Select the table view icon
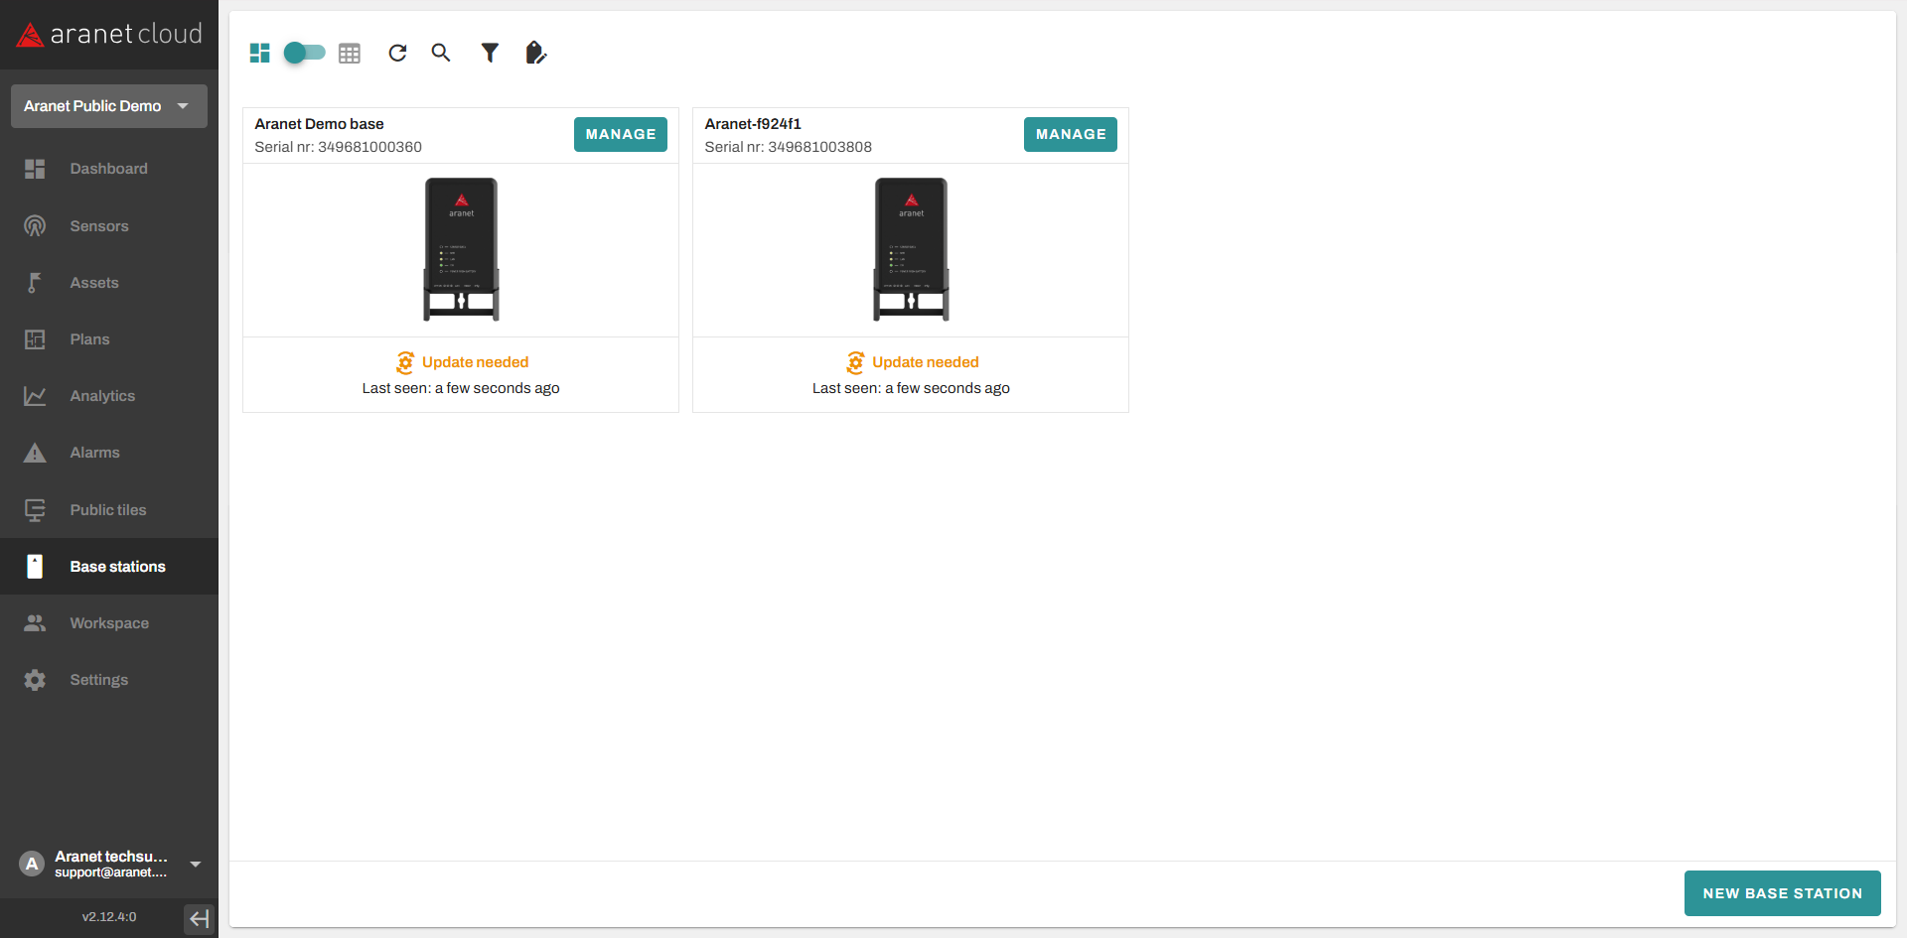This screenshot has width=1907, height=938. click(350, 54)
